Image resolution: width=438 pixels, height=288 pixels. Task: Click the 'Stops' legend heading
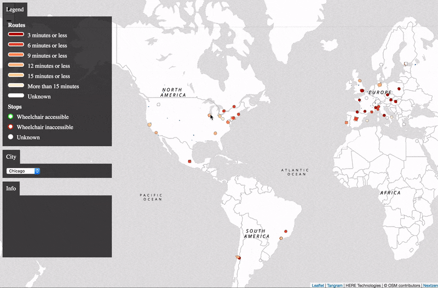tap(15, 106)
